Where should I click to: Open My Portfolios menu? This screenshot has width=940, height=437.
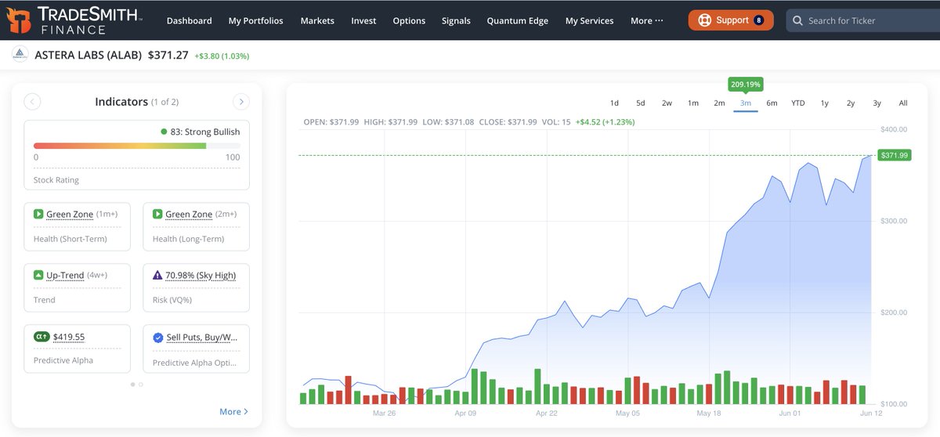(x=256, y=20)
